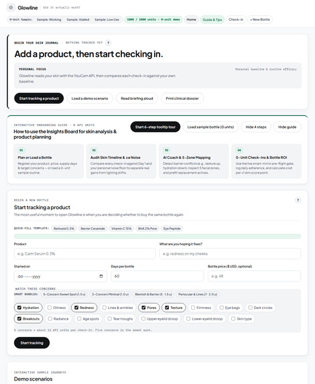Click the Product name input field
This screenshot has height=384, width=315.
[84, 254]
